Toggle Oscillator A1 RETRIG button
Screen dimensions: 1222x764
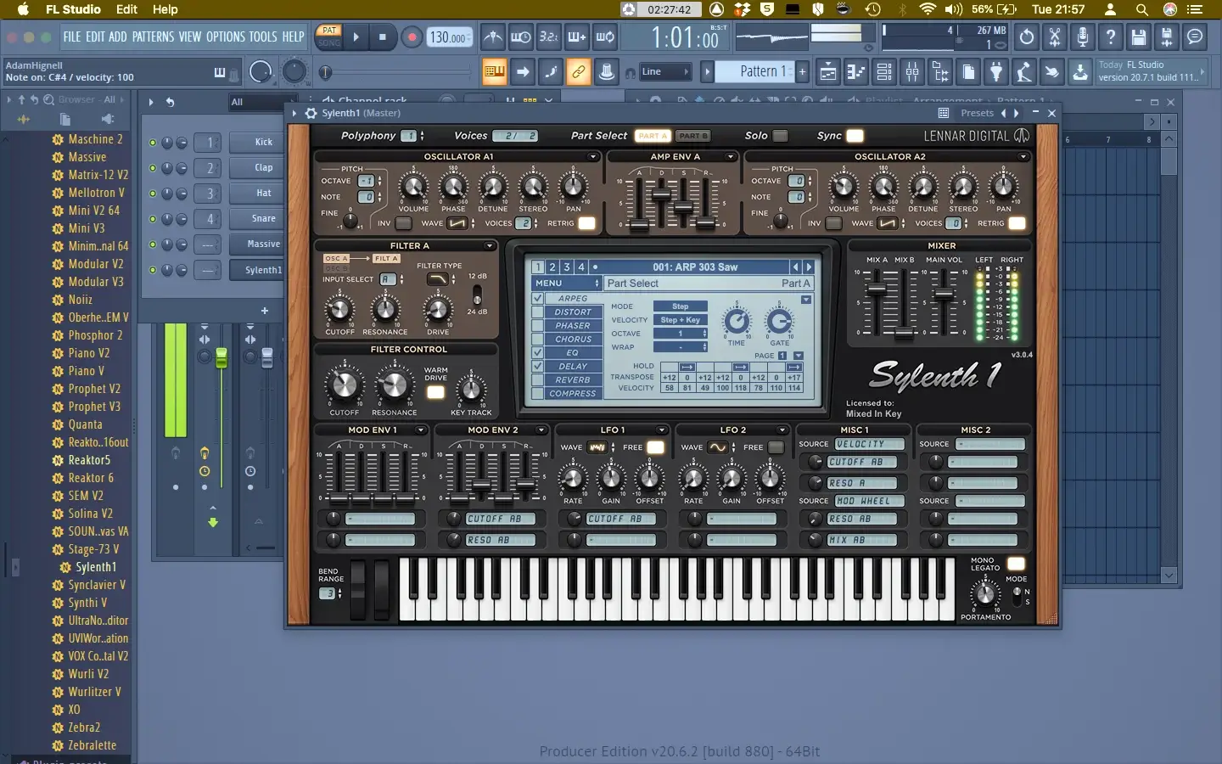point(586,223)
